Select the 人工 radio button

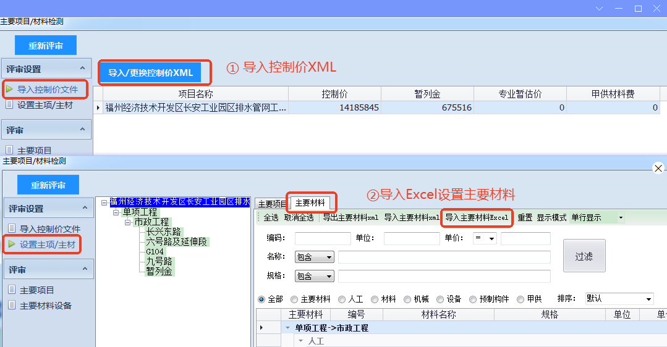tap(342, 299)
